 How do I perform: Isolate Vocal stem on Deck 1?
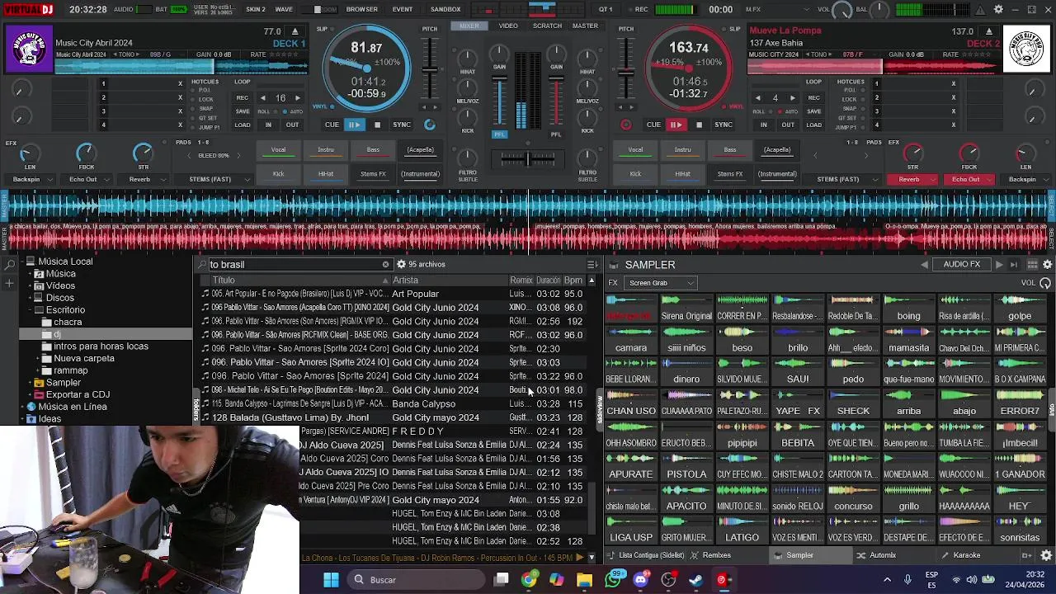pyautogui.click(x=279, y=150)
